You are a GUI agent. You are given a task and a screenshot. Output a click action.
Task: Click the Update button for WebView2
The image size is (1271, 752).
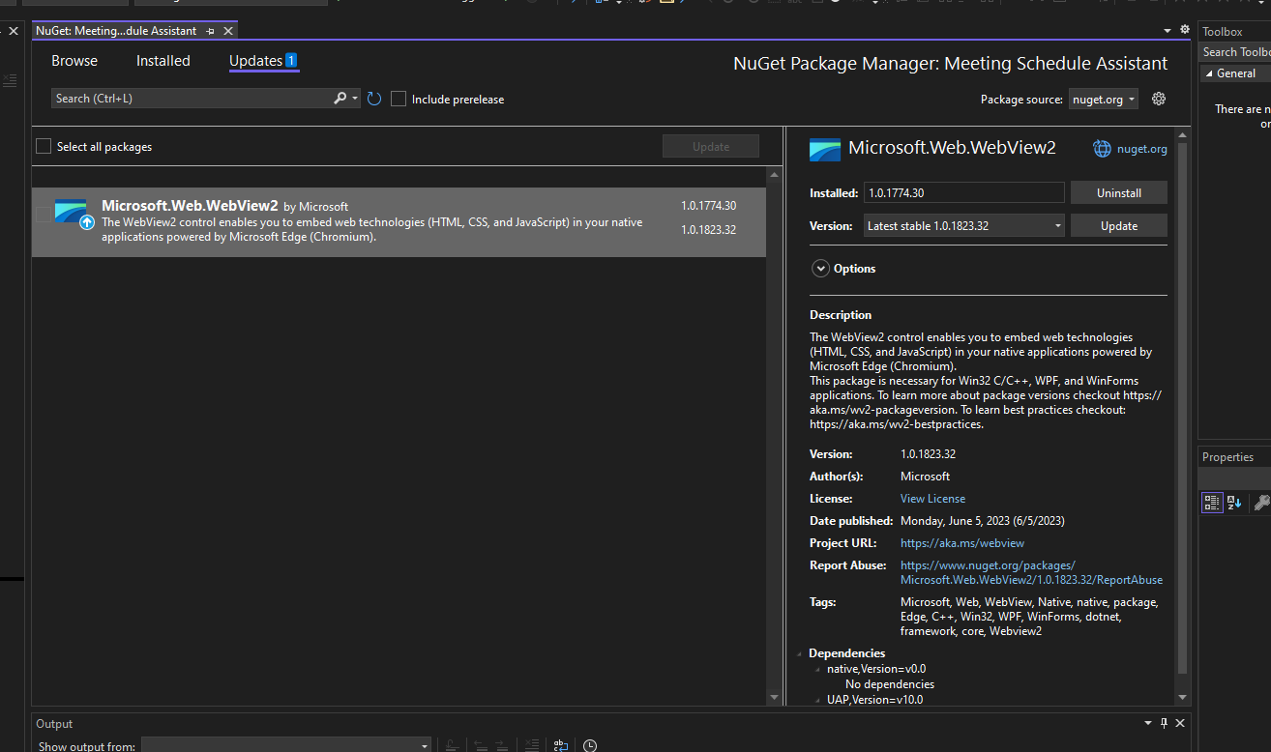tap(1118, 224)
